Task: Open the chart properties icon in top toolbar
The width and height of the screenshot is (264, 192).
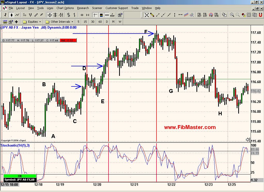Action: point(120,15)
